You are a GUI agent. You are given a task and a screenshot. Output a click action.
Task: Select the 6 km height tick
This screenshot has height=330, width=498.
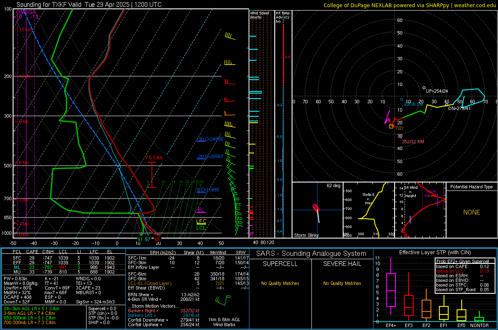(x=24, y=162)
